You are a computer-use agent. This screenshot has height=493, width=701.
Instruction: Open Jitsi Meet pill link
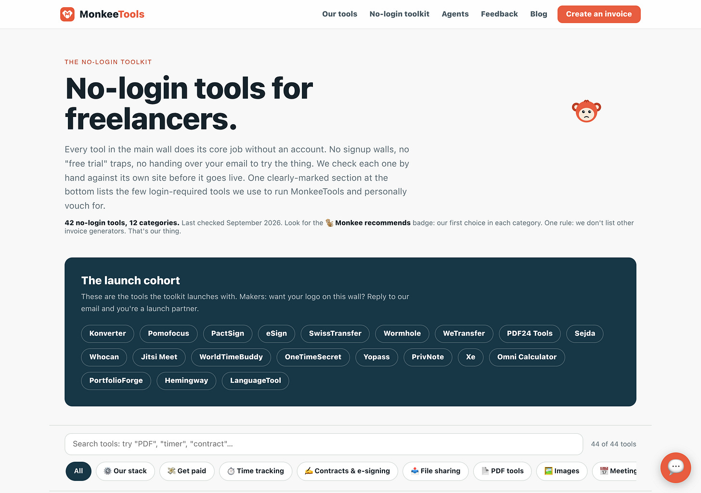(159, 357)
